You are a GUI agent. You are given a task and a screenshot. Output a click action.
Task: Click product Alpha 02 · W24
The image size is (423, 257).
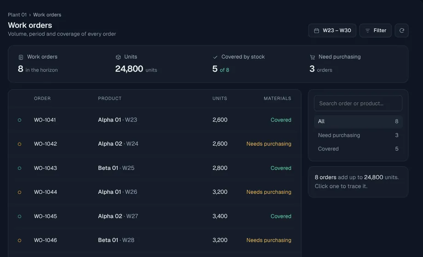pyautogui.click(x=118, y=144)
